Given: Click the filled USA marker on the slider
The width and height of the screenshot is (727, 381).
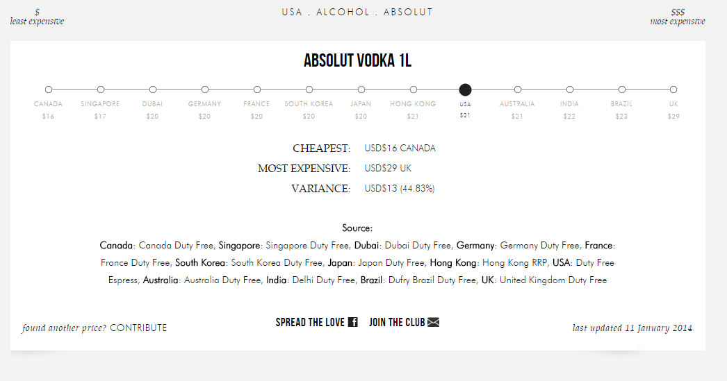Looking at the screenshot, I should [x=466, y=90].
